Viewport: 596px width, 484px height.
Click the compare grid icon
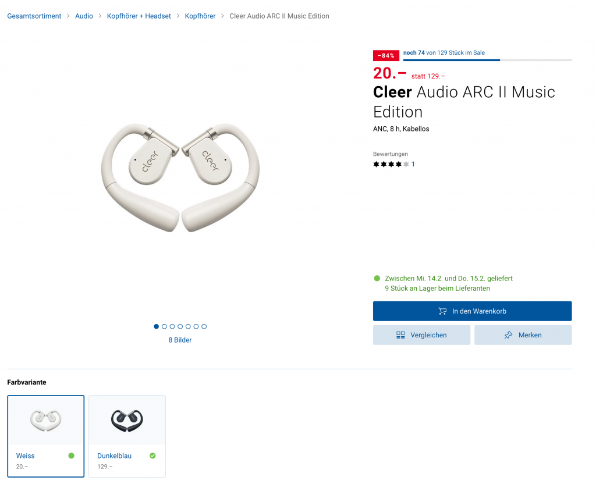point(400,335)
